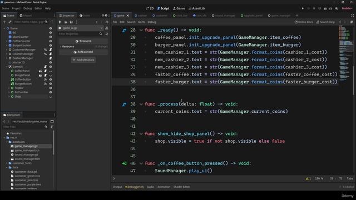Expand the Resource section in Inspector
Image resolution: width=356 pixels, height=200 pixels.
tap(68, 47)
